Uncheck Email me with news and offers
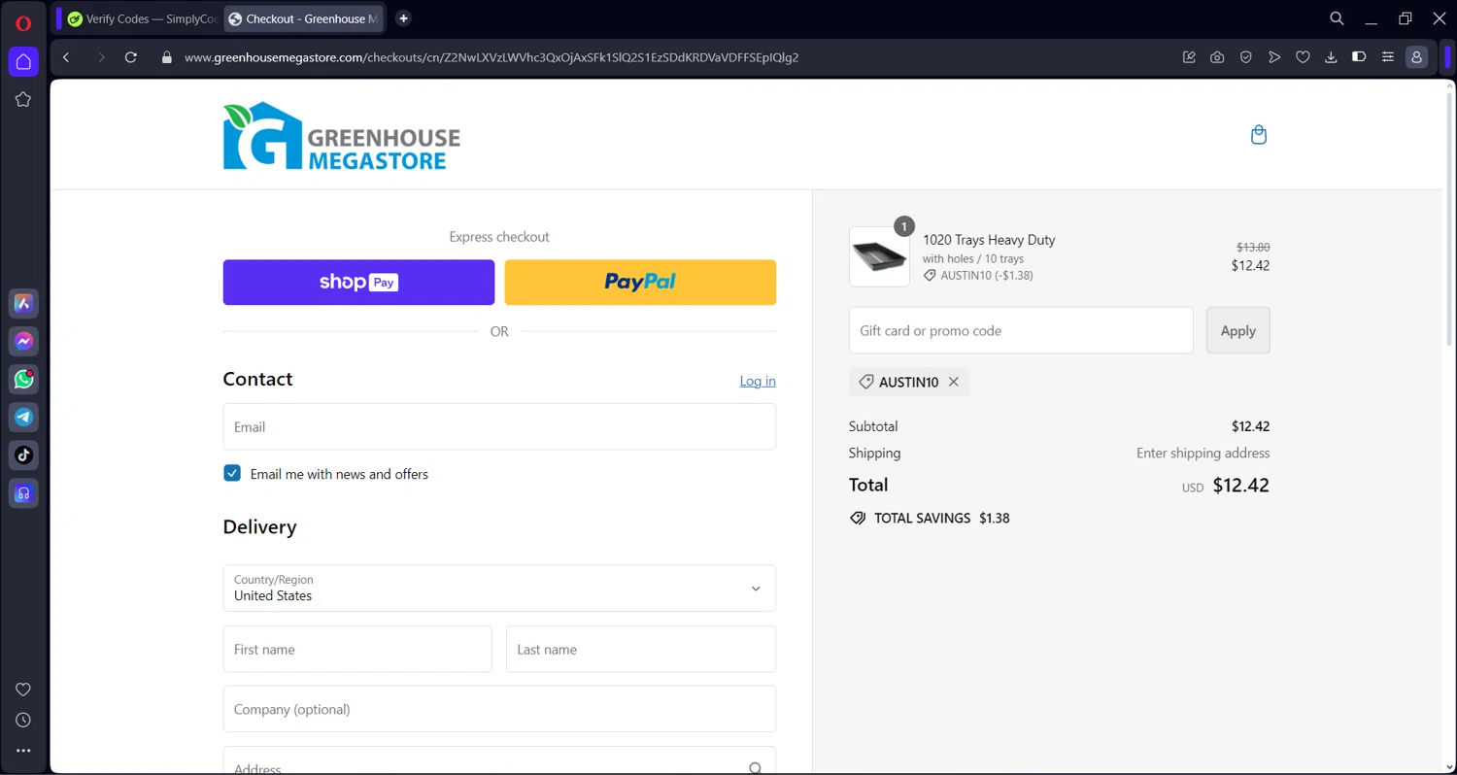 point(232,473)
